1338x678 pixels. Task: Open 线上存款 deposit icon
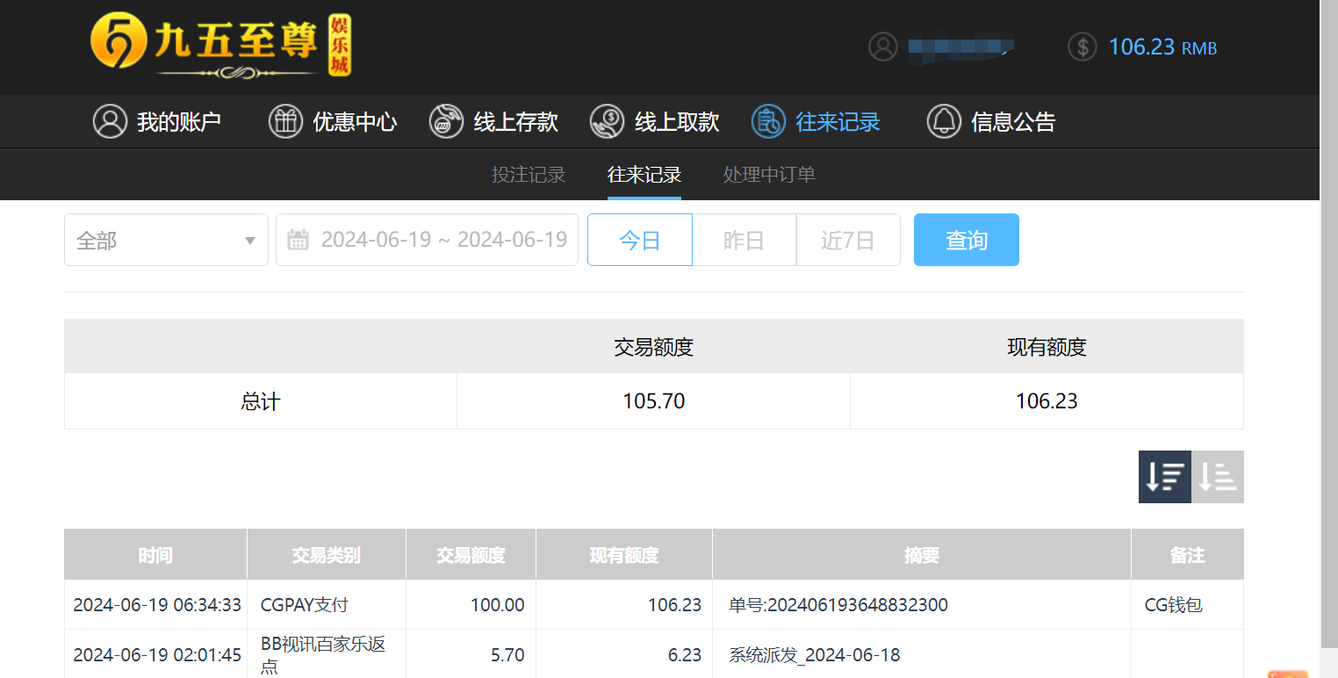pyautogui.click(x=446, y=121)
